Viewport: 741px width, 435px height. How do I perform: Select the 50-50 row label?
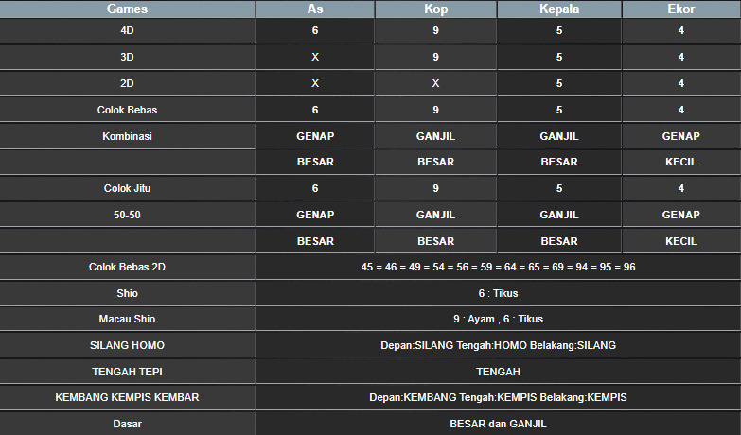127,215
